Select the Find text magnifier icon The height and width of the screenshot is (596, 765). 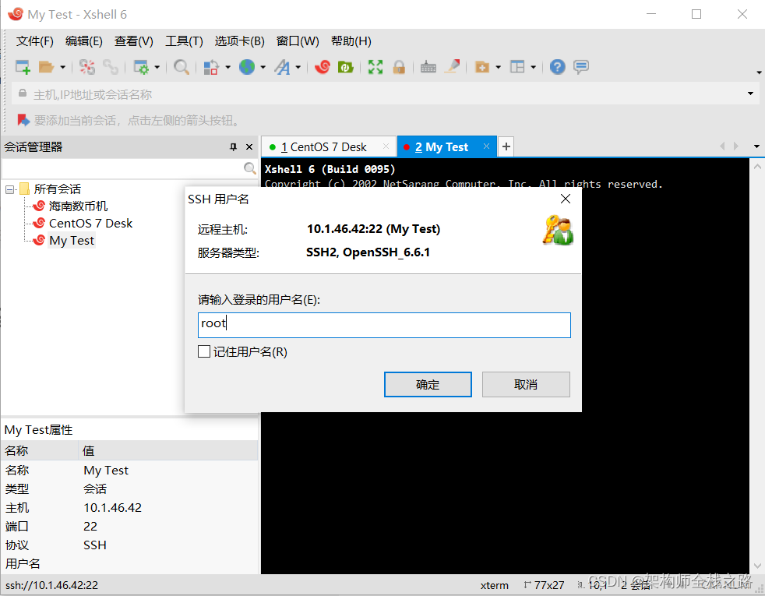pos(180,67)
